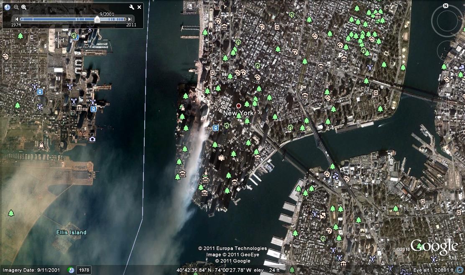Click the latitude and longitude coordinates readout

tap(214, 270)
